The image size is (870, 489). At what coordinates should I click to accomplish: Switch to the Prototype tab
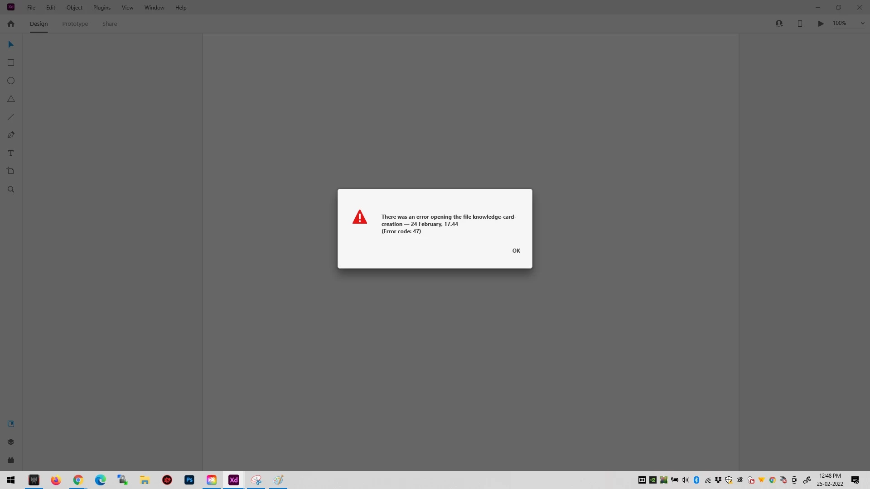point(75,24)
